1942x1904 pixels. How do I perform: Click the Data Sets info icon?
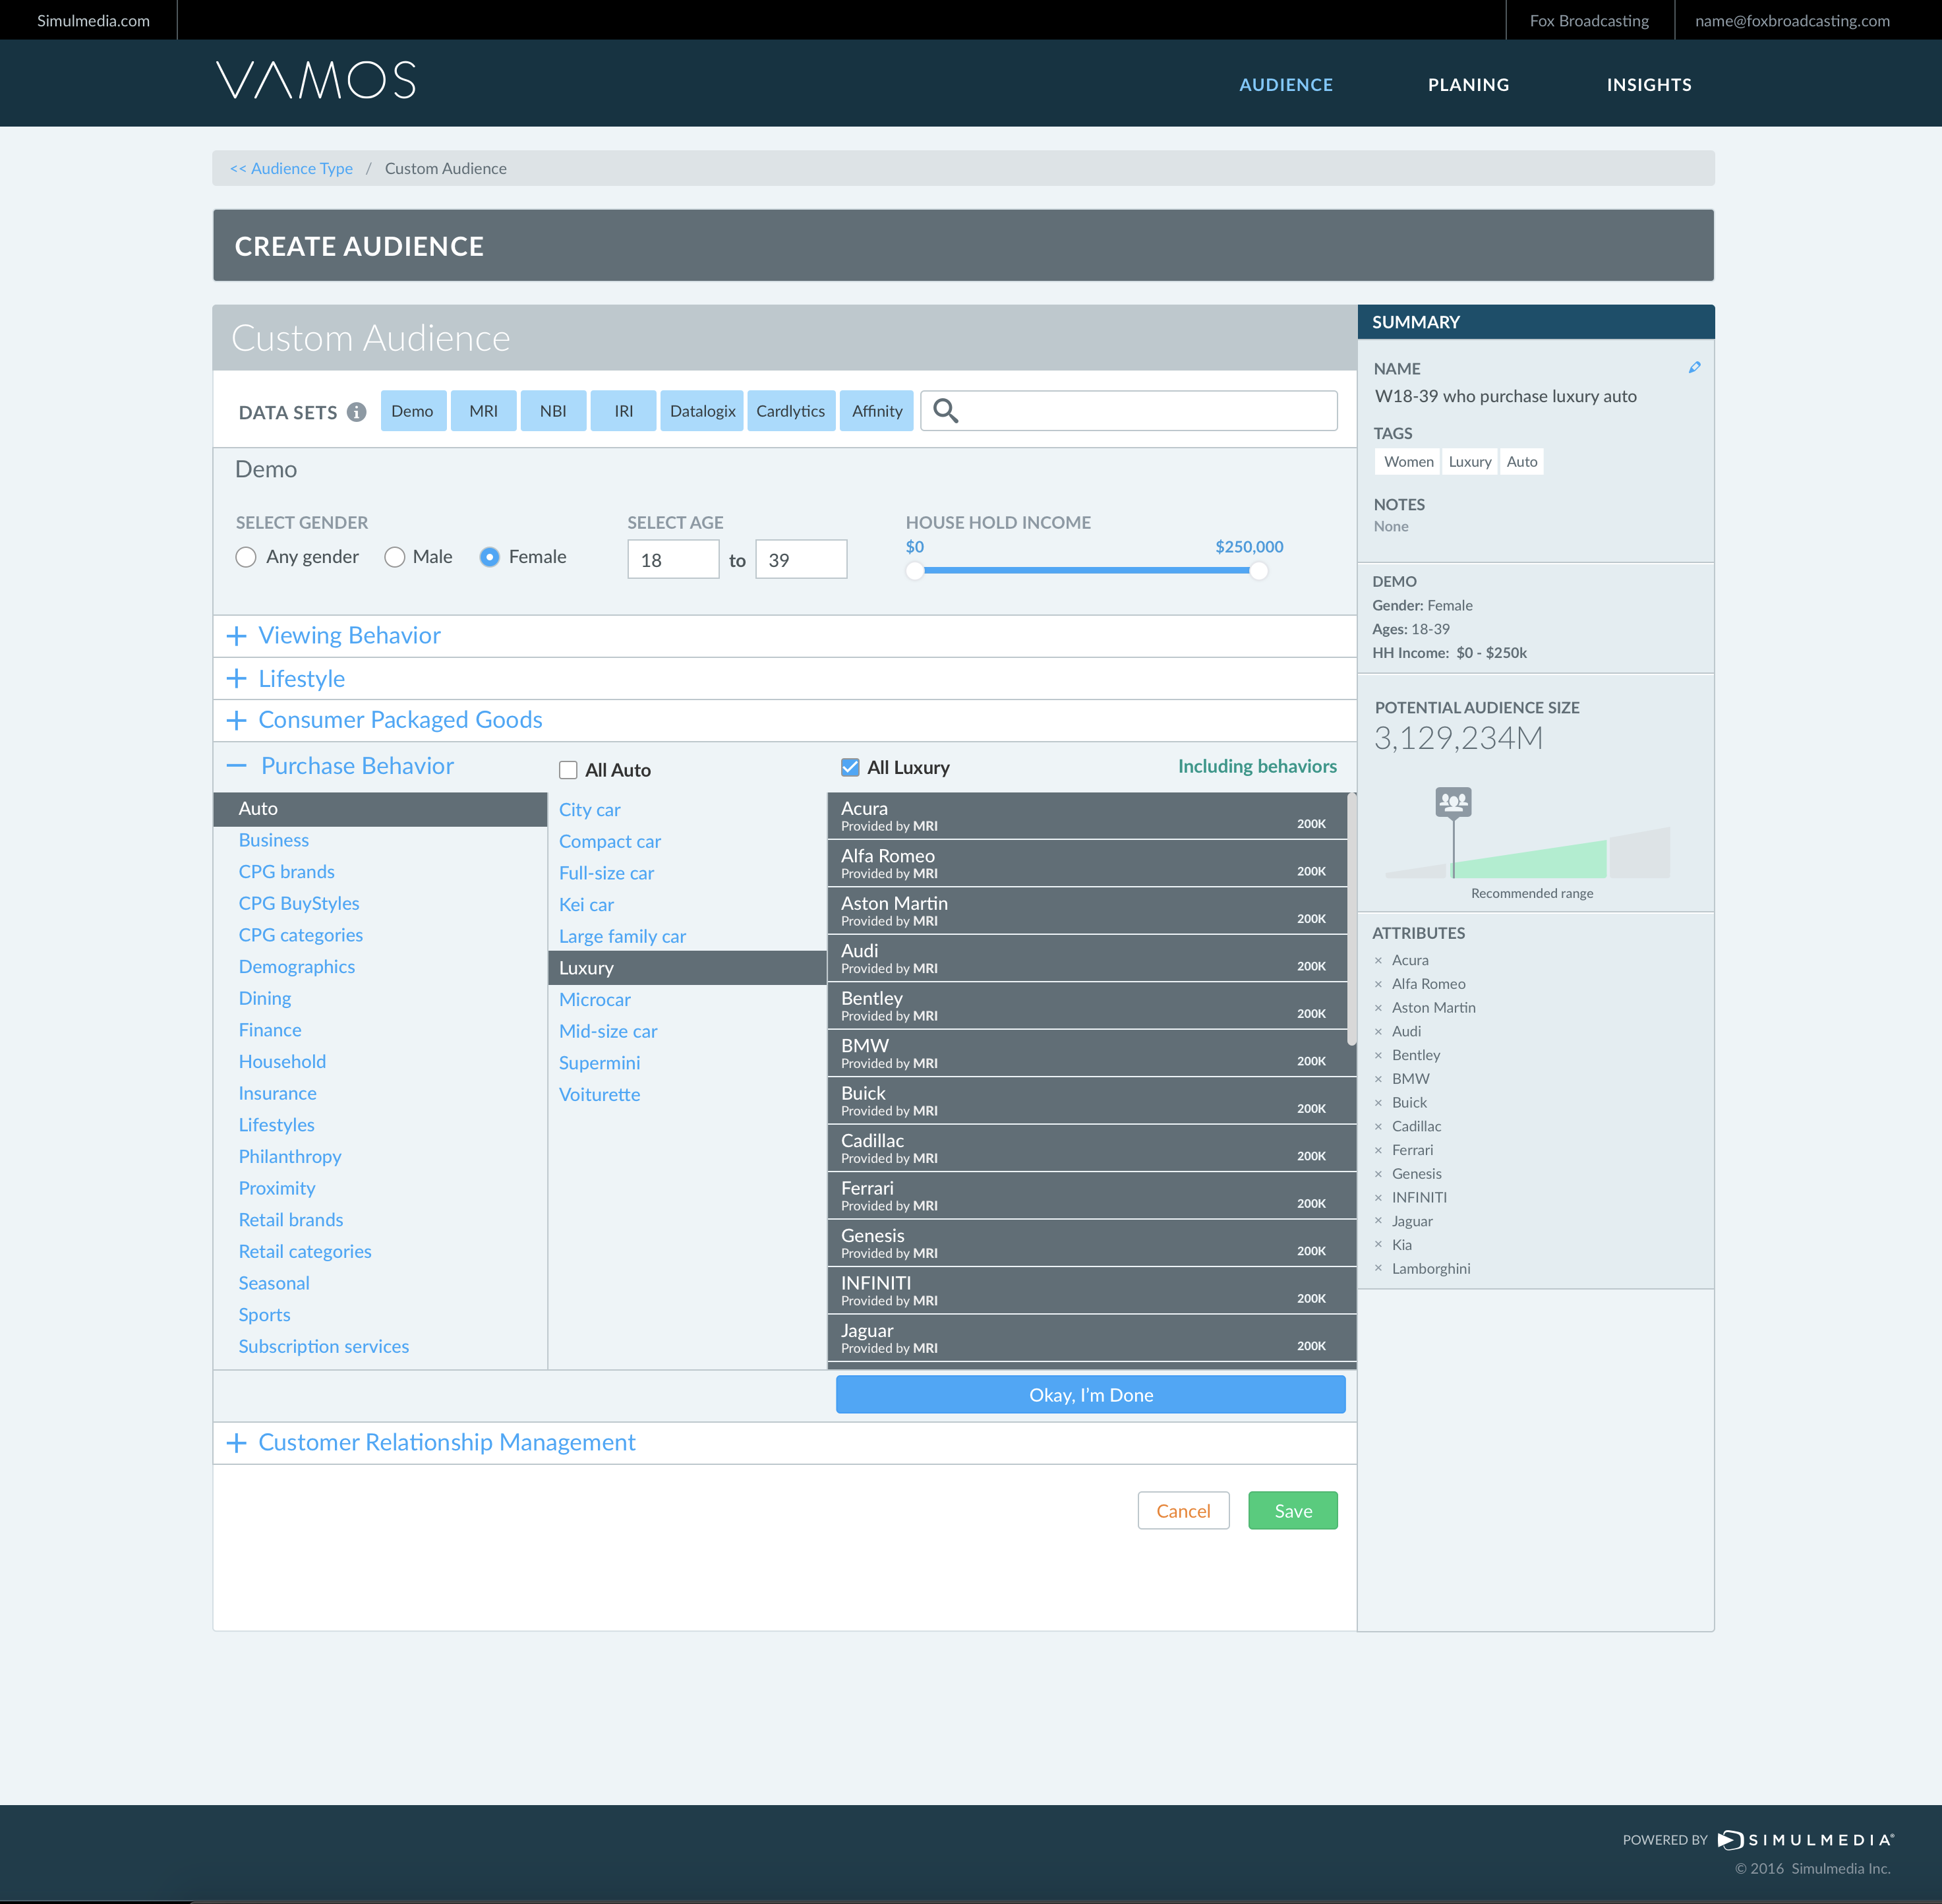pyautogui.click(x=356, y=412)
